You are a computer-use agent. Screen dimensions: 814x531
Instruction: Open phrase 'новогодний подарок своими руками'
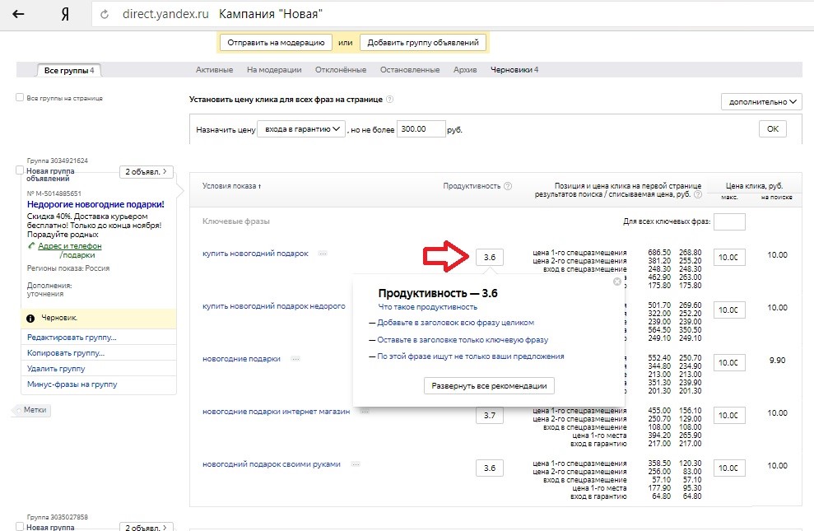tap(272, 464)
